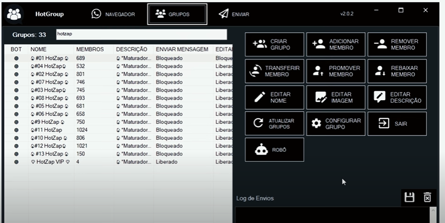This screenshot has height=223, width=445.
Task: Toggle the bot dot for HotZap VIP
Action: (x=16, y=162)
